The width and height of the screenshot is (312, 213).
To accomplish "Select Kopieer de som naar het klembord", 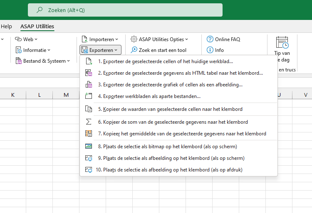I will (178, 122).
